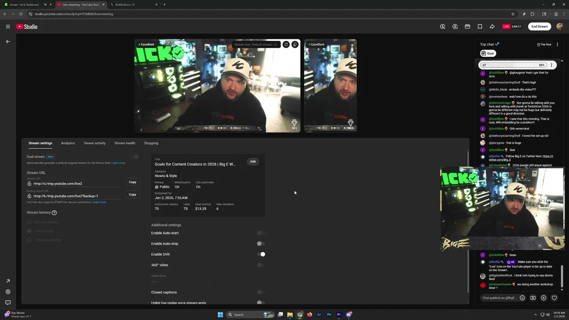This screenshot has width=569, height=320.
Task: Click the YouTube Studio logo
Action: pyautogui.click(x=27, y=27)
